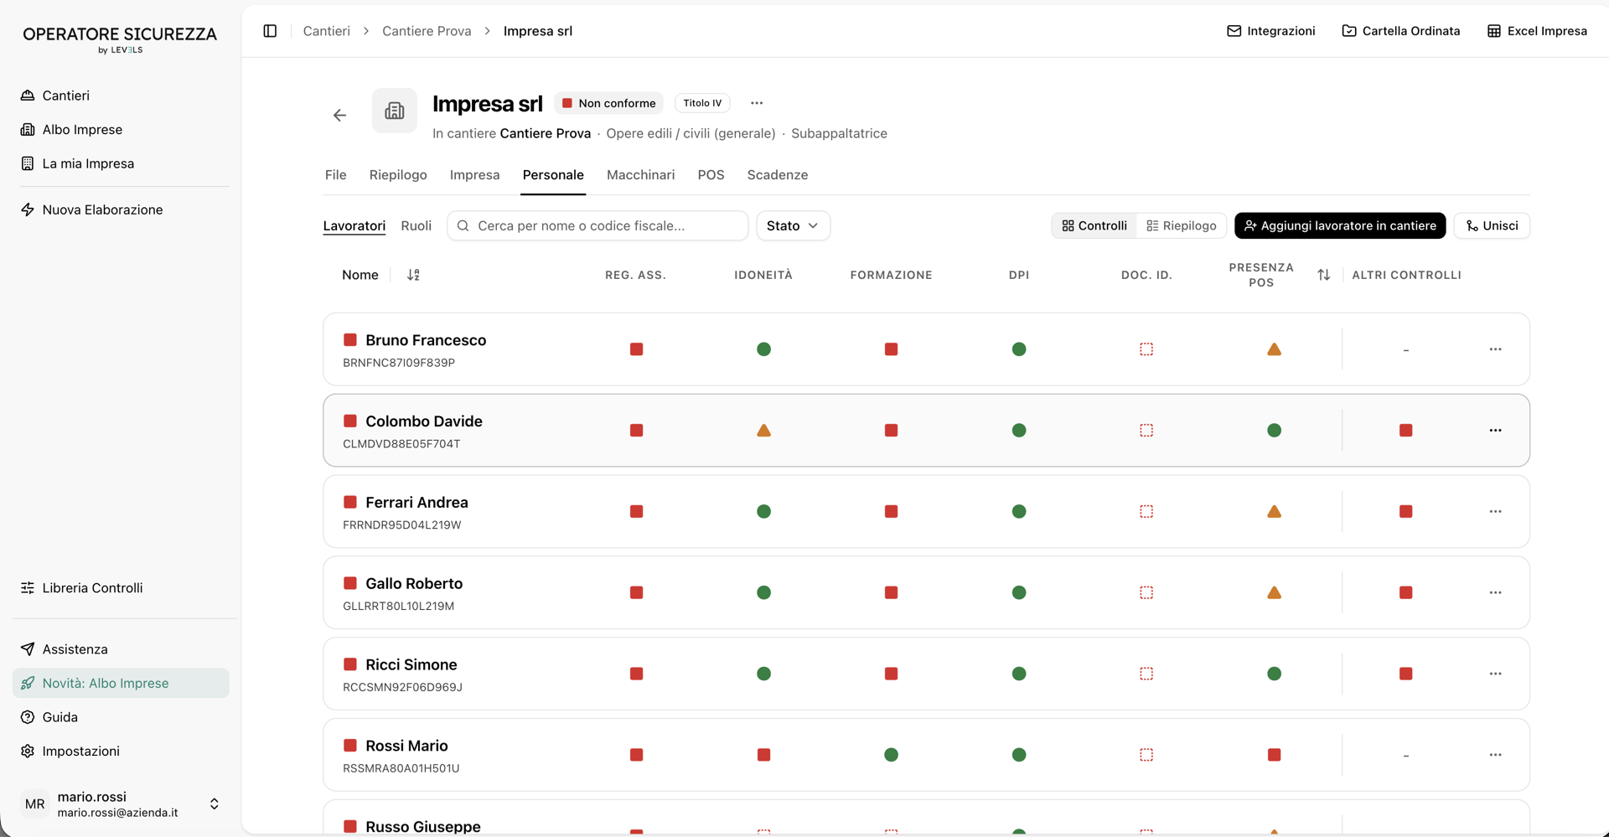Sort by name using sort icon

pyautogui.click(x=413, y=275)
